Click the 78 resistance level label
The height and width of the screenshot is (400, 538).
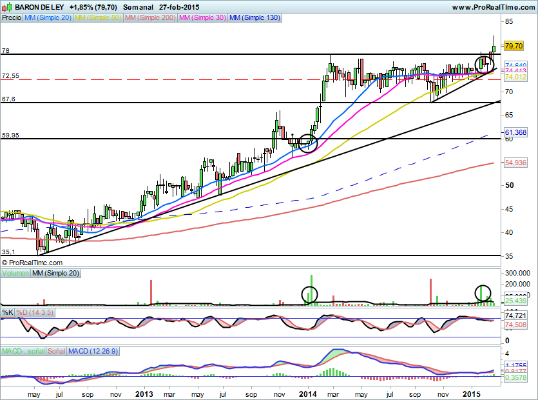(6, 51)
